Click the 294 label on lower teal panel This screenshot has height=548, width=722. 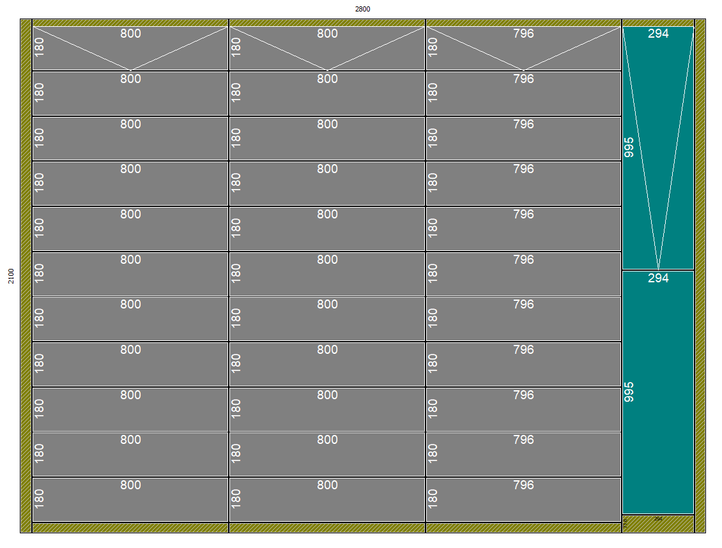658,278
